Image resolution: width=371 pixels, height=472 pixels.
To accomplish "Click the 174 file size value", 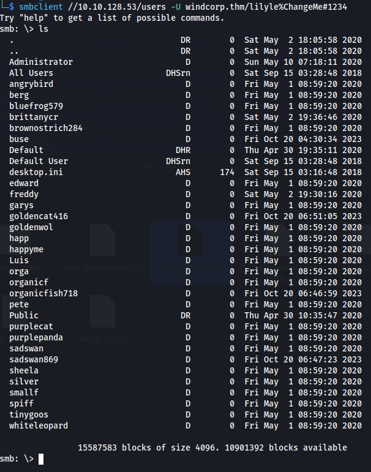I will point(227,172).
